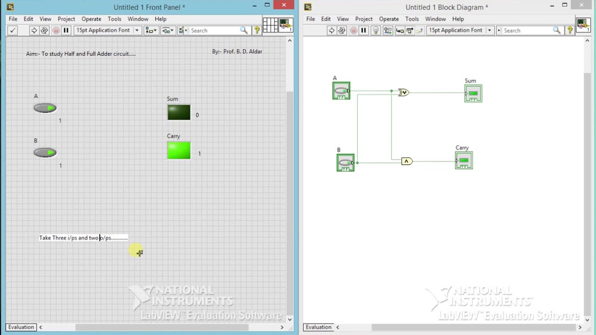The width and height of the screenshot is (596, 335).
Task: Open Help menu in Block Diagram
Action: [x=458, y=19]
